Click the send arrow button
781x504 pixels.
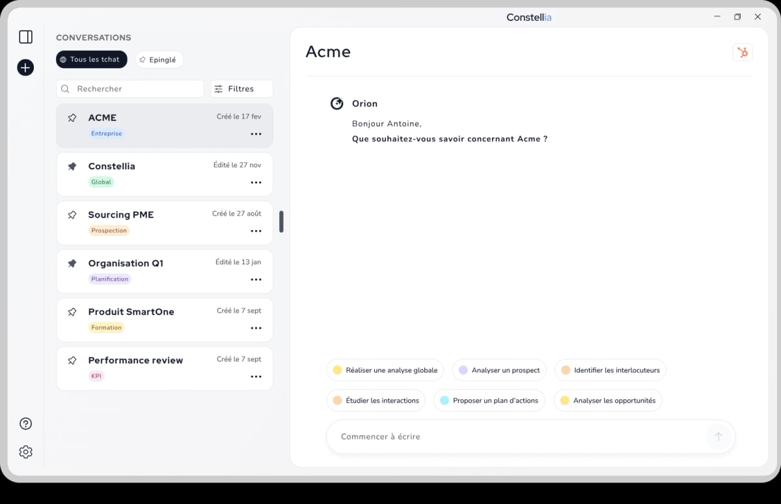pyautogui.click(x=718, y=437)
